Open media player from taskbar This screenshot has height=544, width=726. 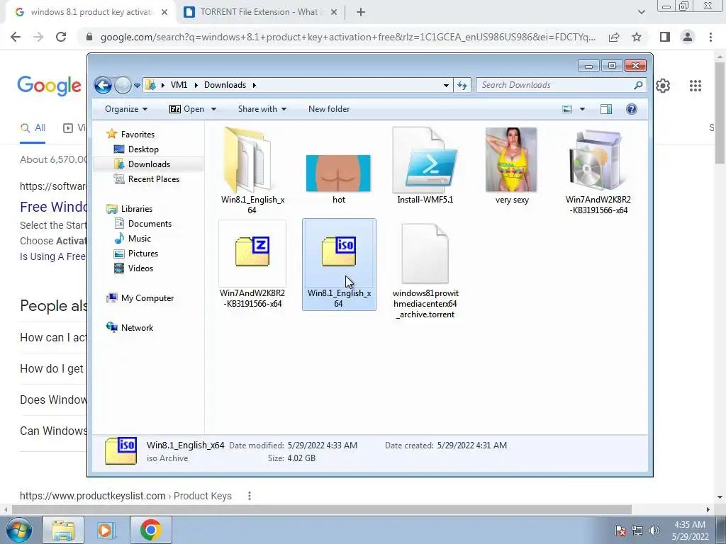click(105, 530)
